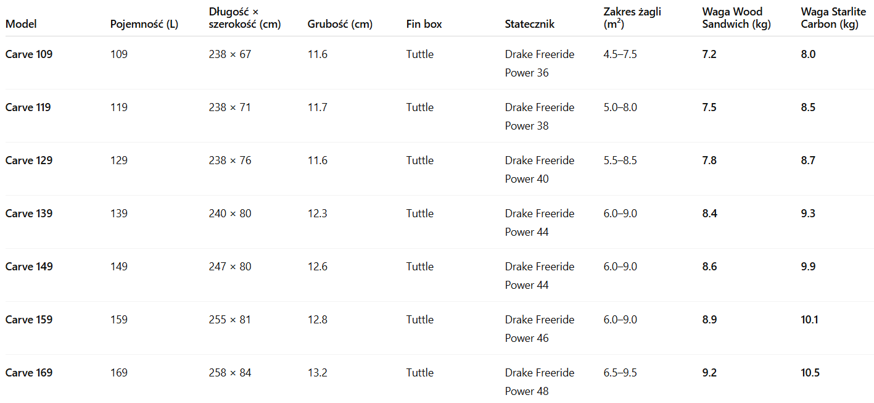Screen dimensions: 874x403
Task: Select the 13.2 thickness value
Action: point(318,373)
